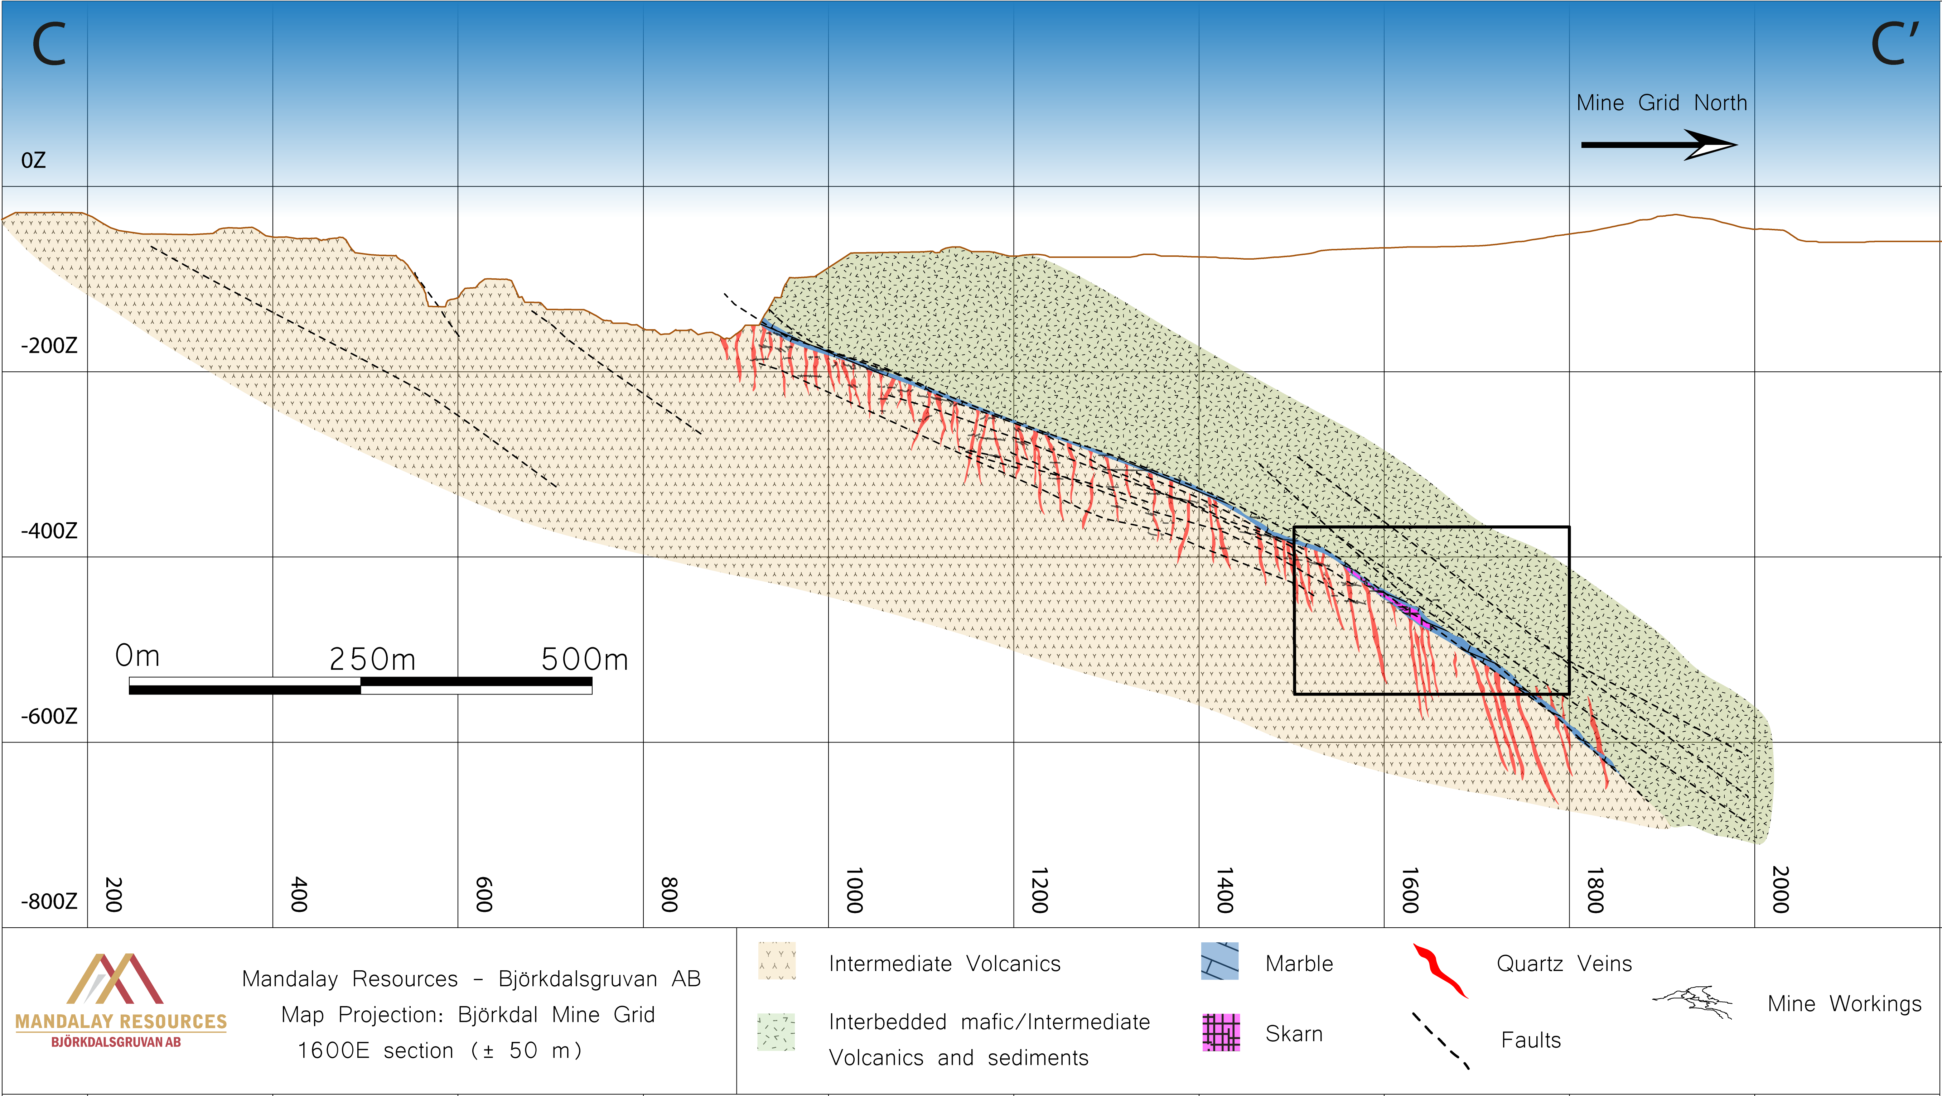Click the Mandalay Resources logo
The height and width of the screenshot is (1096, 1942).
tap(121, 1001)
